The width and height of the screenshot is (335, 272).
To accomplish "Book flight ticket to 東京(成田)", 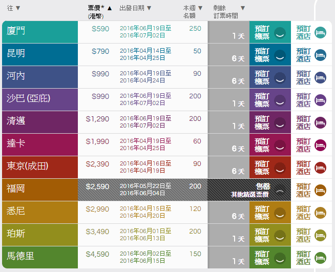I will coord(262,168).
